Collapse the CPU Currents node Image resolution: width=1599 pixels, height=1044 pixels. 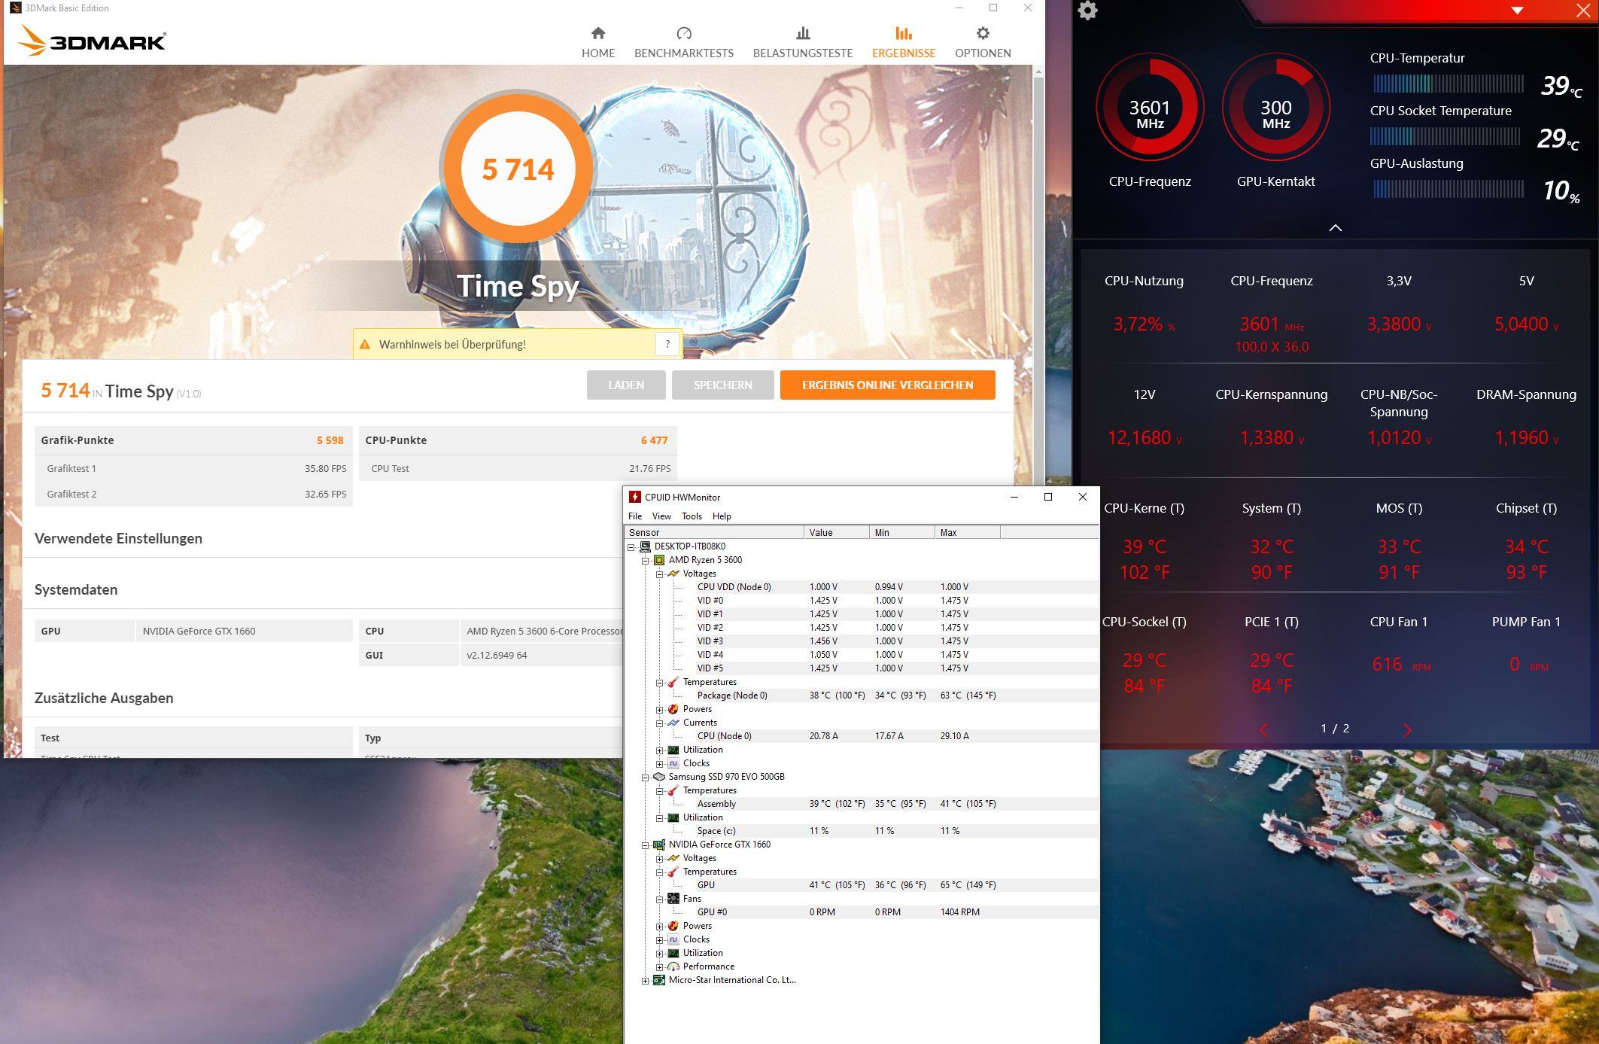[659, 723]
